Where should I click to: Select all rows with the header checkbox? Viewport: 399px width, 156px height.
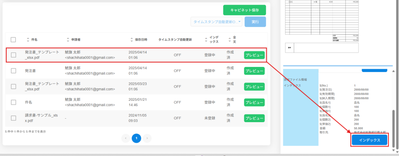point(13,40)
